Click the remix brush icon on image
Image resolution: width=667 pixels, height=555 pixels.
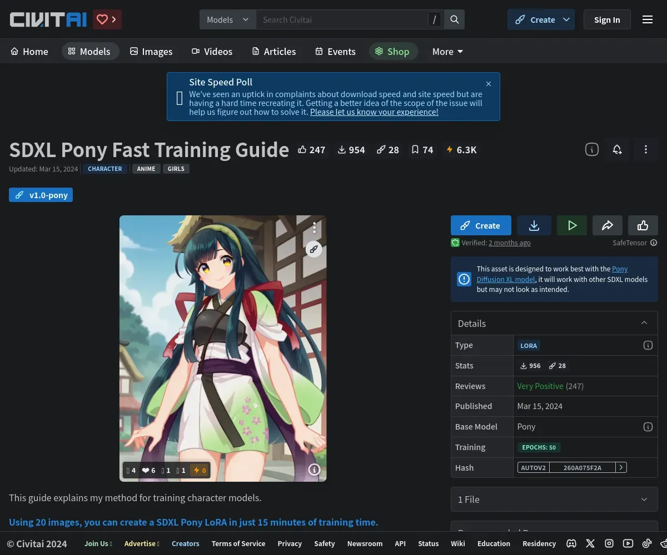pyautogui.click(x=314, y=249)
